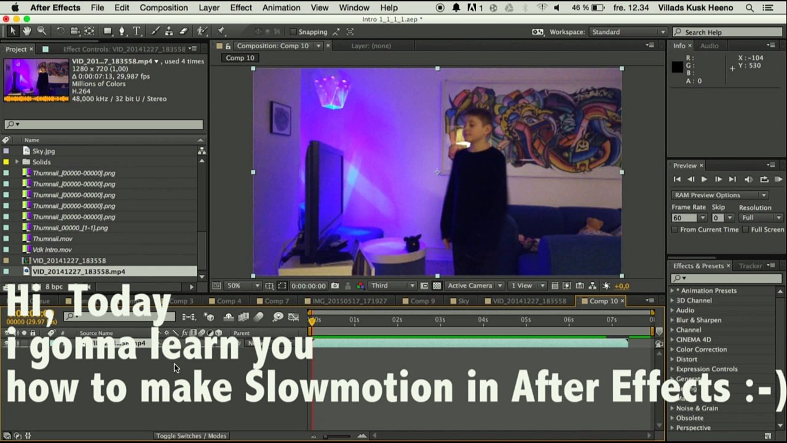Open the Active Camera dropdown

point(475,285)
